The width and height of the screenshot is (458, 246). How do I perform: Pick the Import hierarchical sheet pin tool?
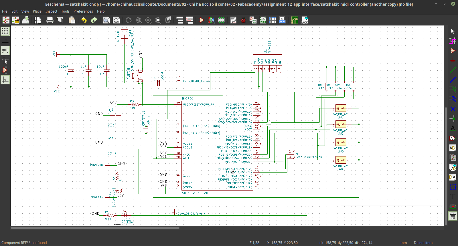(453, 167)
